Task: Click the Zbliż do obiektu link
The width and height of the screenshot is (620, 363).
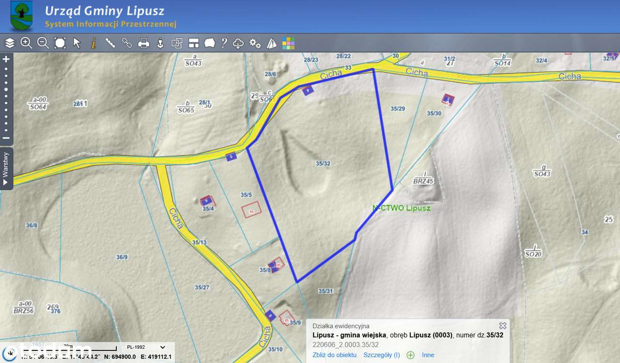Action: click(x=335, y=355)
